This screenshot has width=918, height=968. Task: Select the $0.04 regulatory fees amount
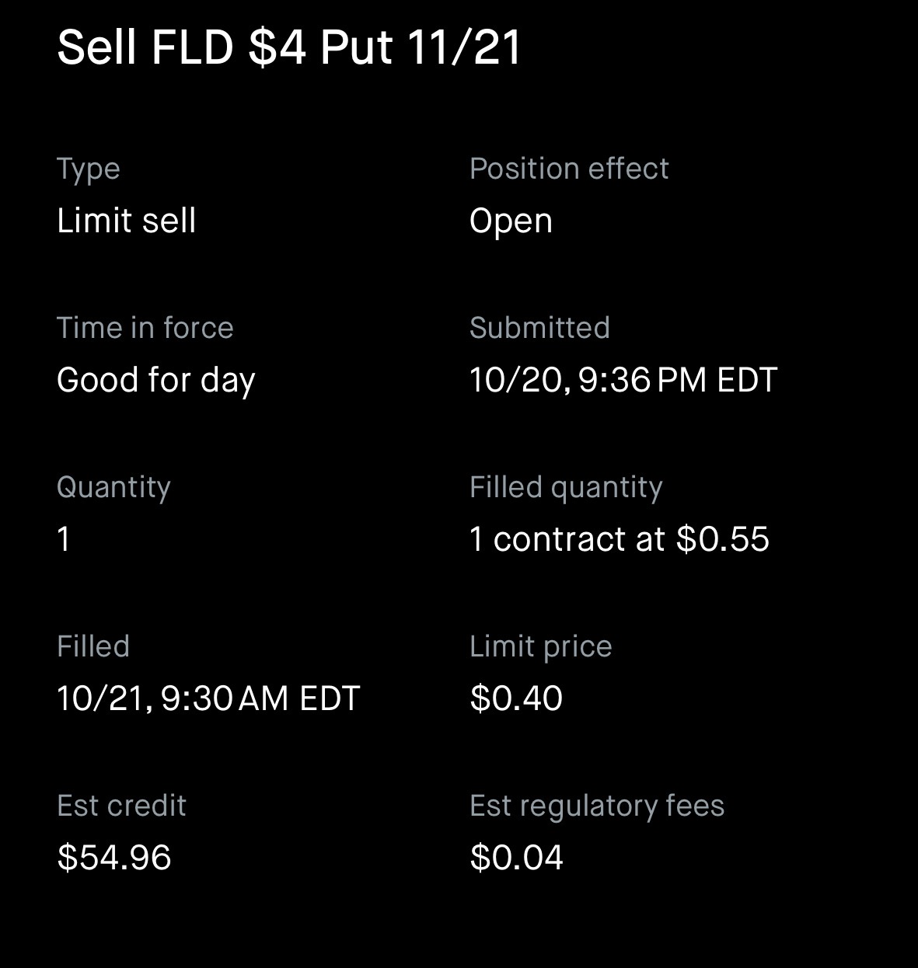(x=516, y=858)
